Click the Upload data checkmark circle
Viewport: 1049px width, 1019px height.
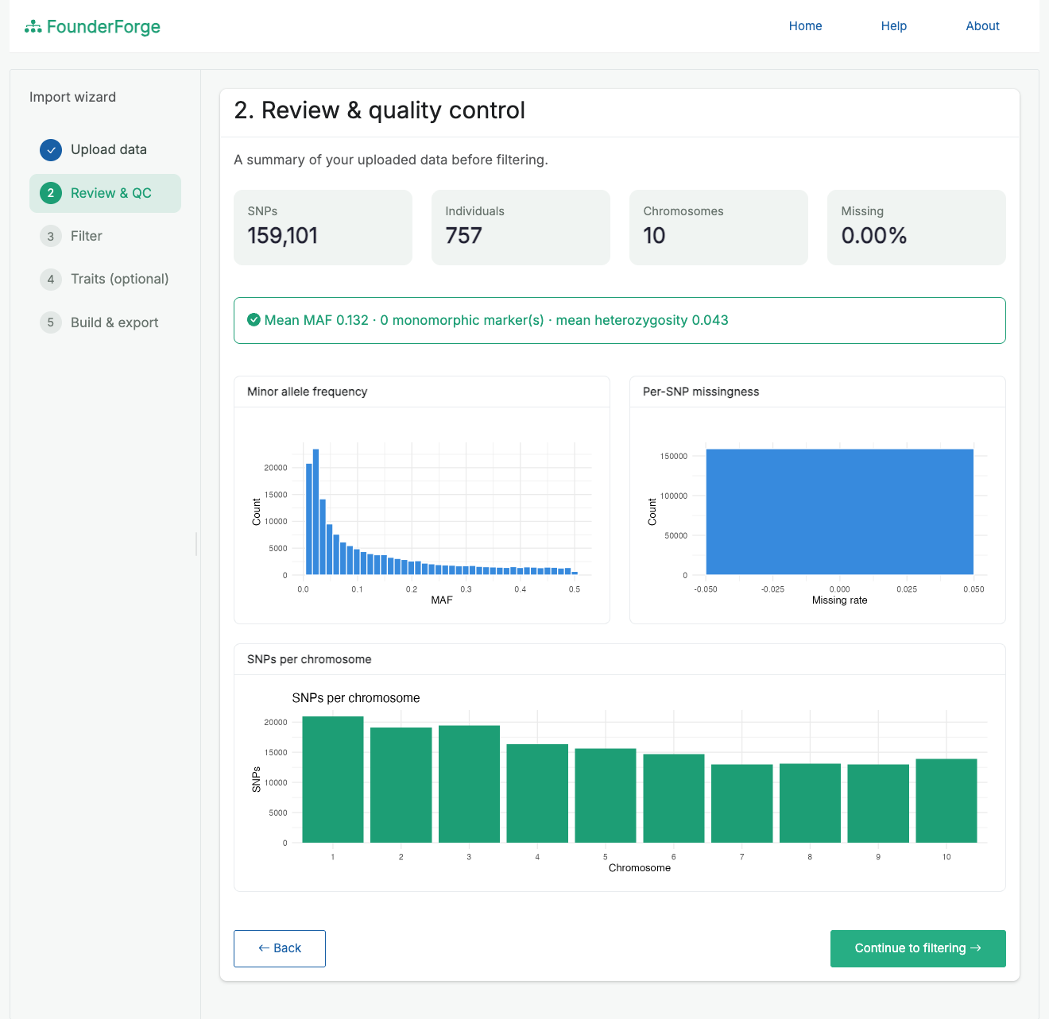[x=51, y=150]
